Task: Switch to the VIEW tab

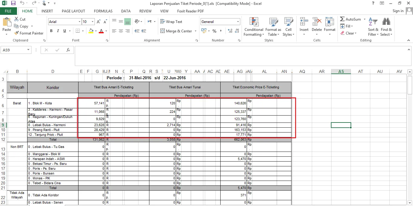Action: point(164,11)
